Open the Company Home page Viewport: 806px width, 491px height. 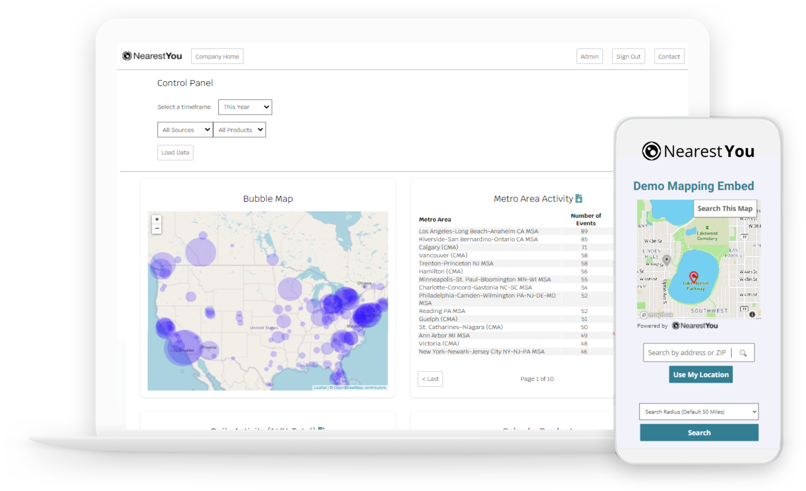pyautogui.click(x=217, y=56)
